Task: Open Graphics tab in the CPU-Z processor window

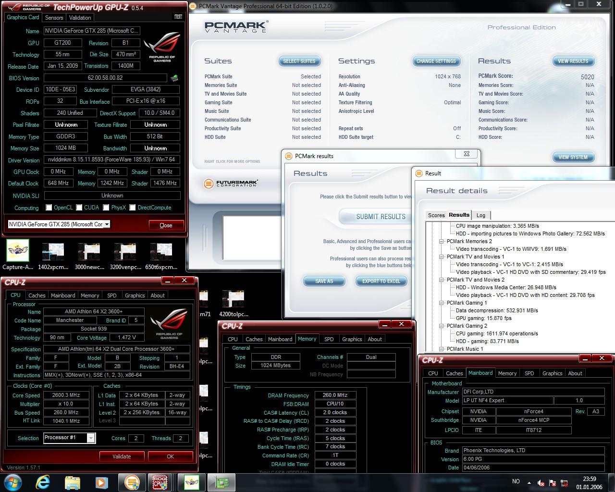Action: (135, 295)
